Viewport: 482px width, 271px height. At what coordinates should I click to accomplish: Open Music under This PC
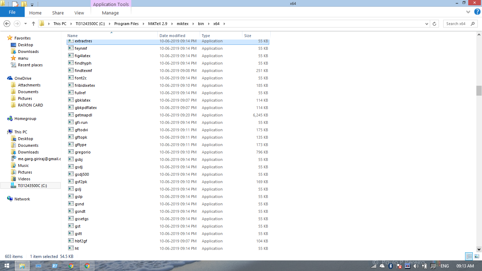23,165
